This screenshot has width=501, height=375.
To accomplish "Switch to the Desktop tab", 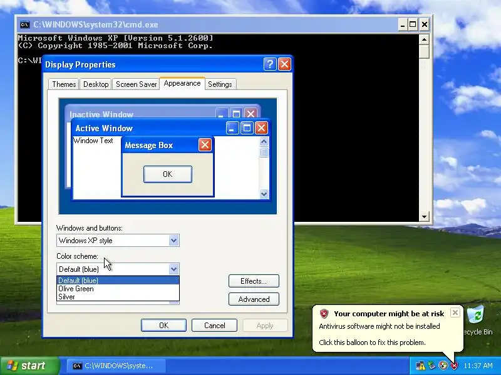I will [x=96, y=84].
